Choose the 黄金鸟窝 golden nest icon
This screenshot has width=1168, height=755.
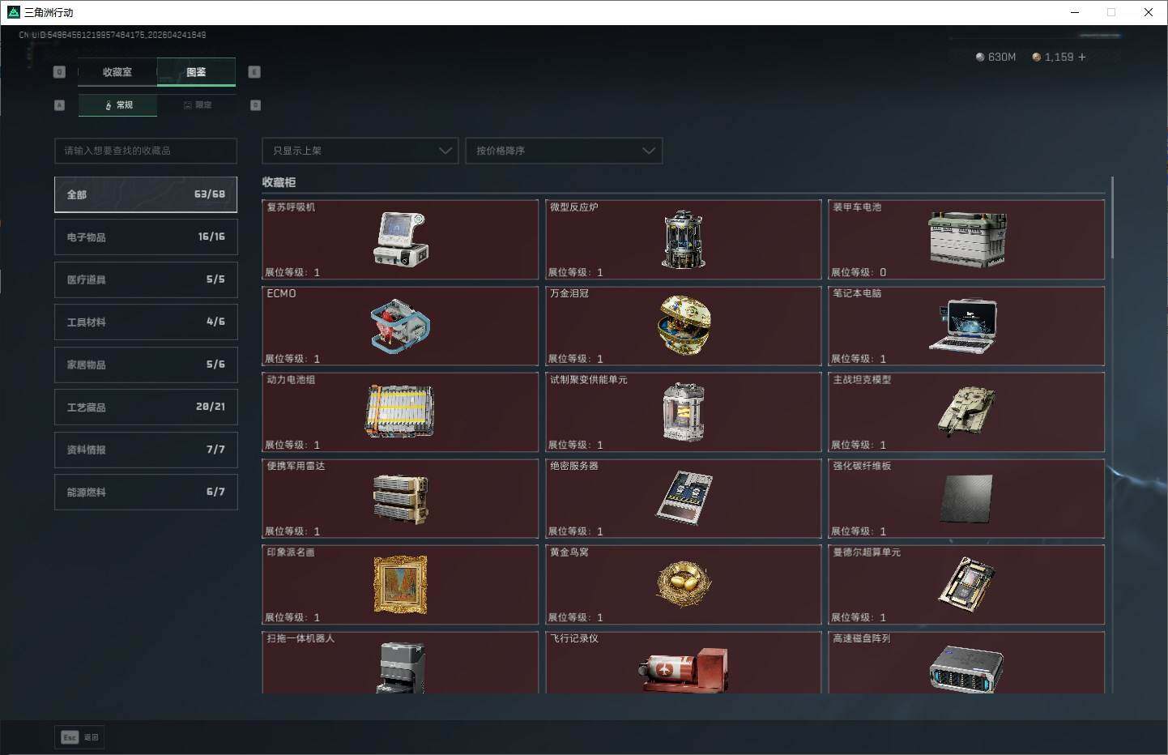[x=684, y=585]
